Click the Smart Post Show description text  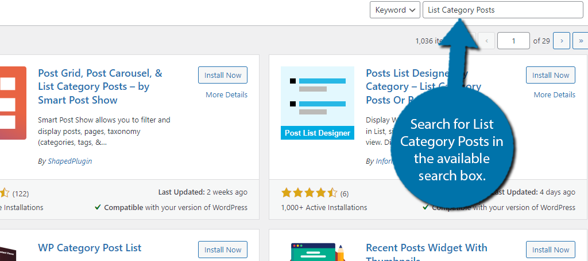(x=105, y=132)
